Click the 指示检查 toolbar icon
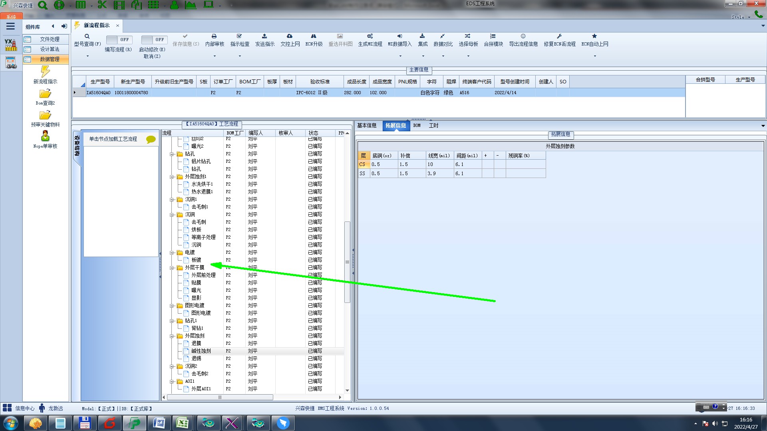The width and height of the screenshot is (767, 431). [239, 36]
